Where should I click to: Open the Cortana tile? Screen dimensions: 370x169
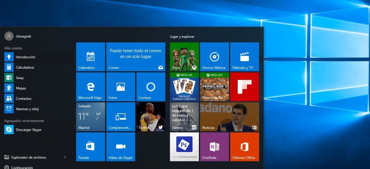[151, 87]
